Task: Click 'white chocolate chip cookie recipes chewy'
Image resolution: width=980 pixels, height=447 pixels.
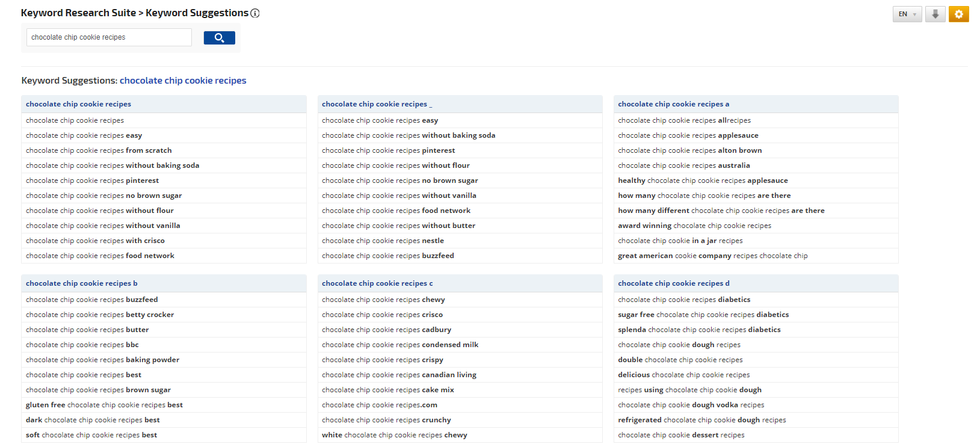Action: point(394,435)
